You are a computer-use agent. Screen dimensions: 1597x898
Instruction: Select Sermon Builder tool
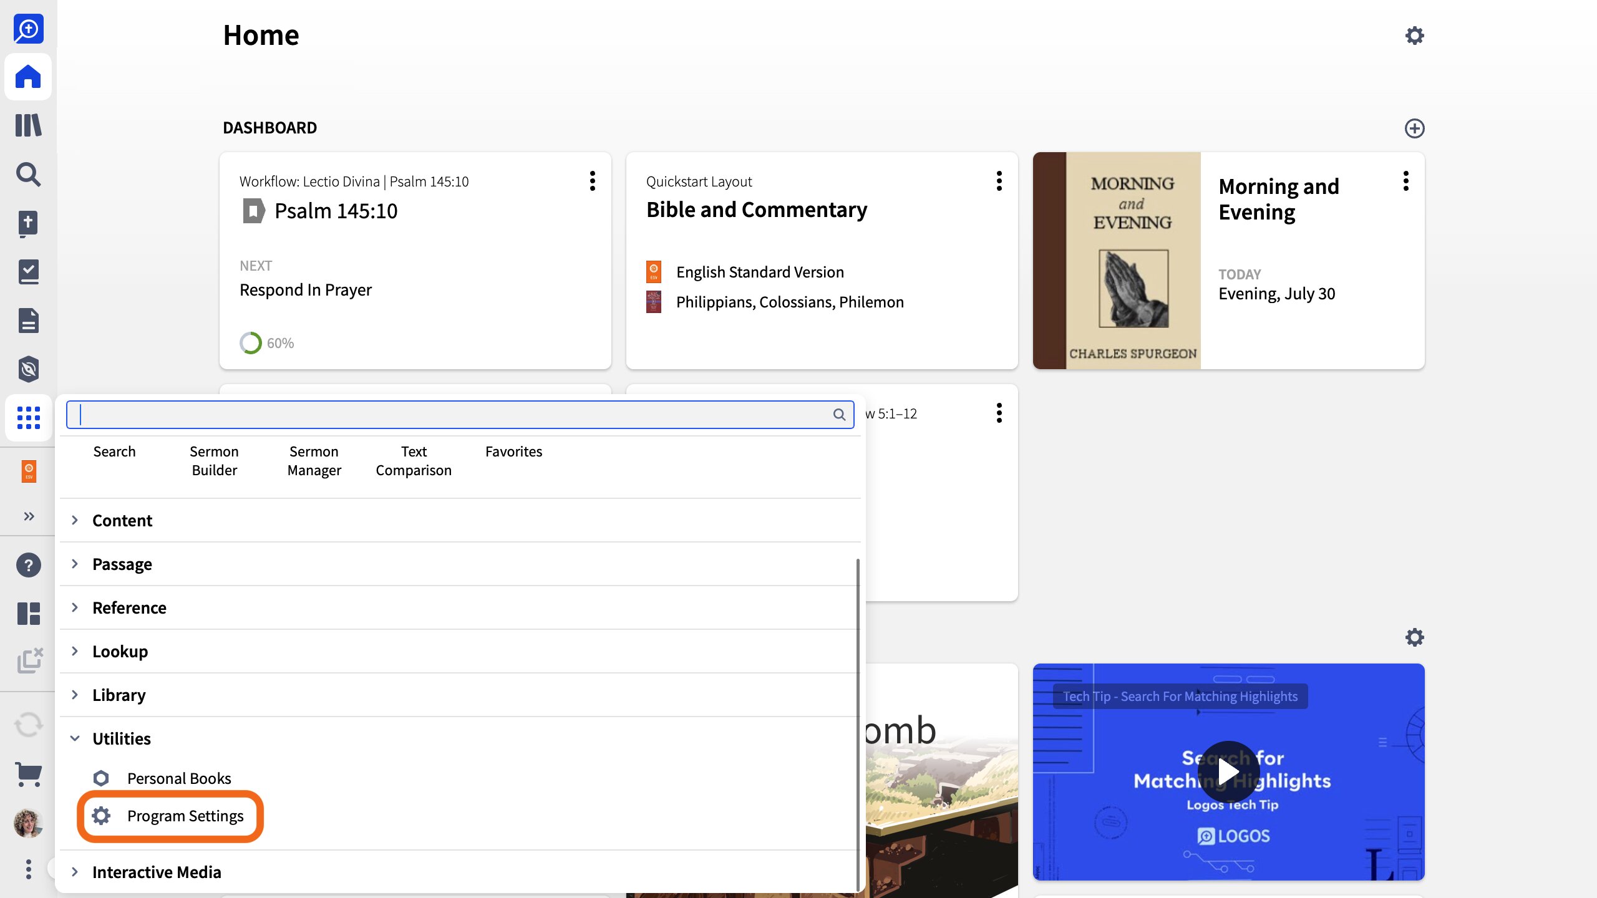click(214, 461)
